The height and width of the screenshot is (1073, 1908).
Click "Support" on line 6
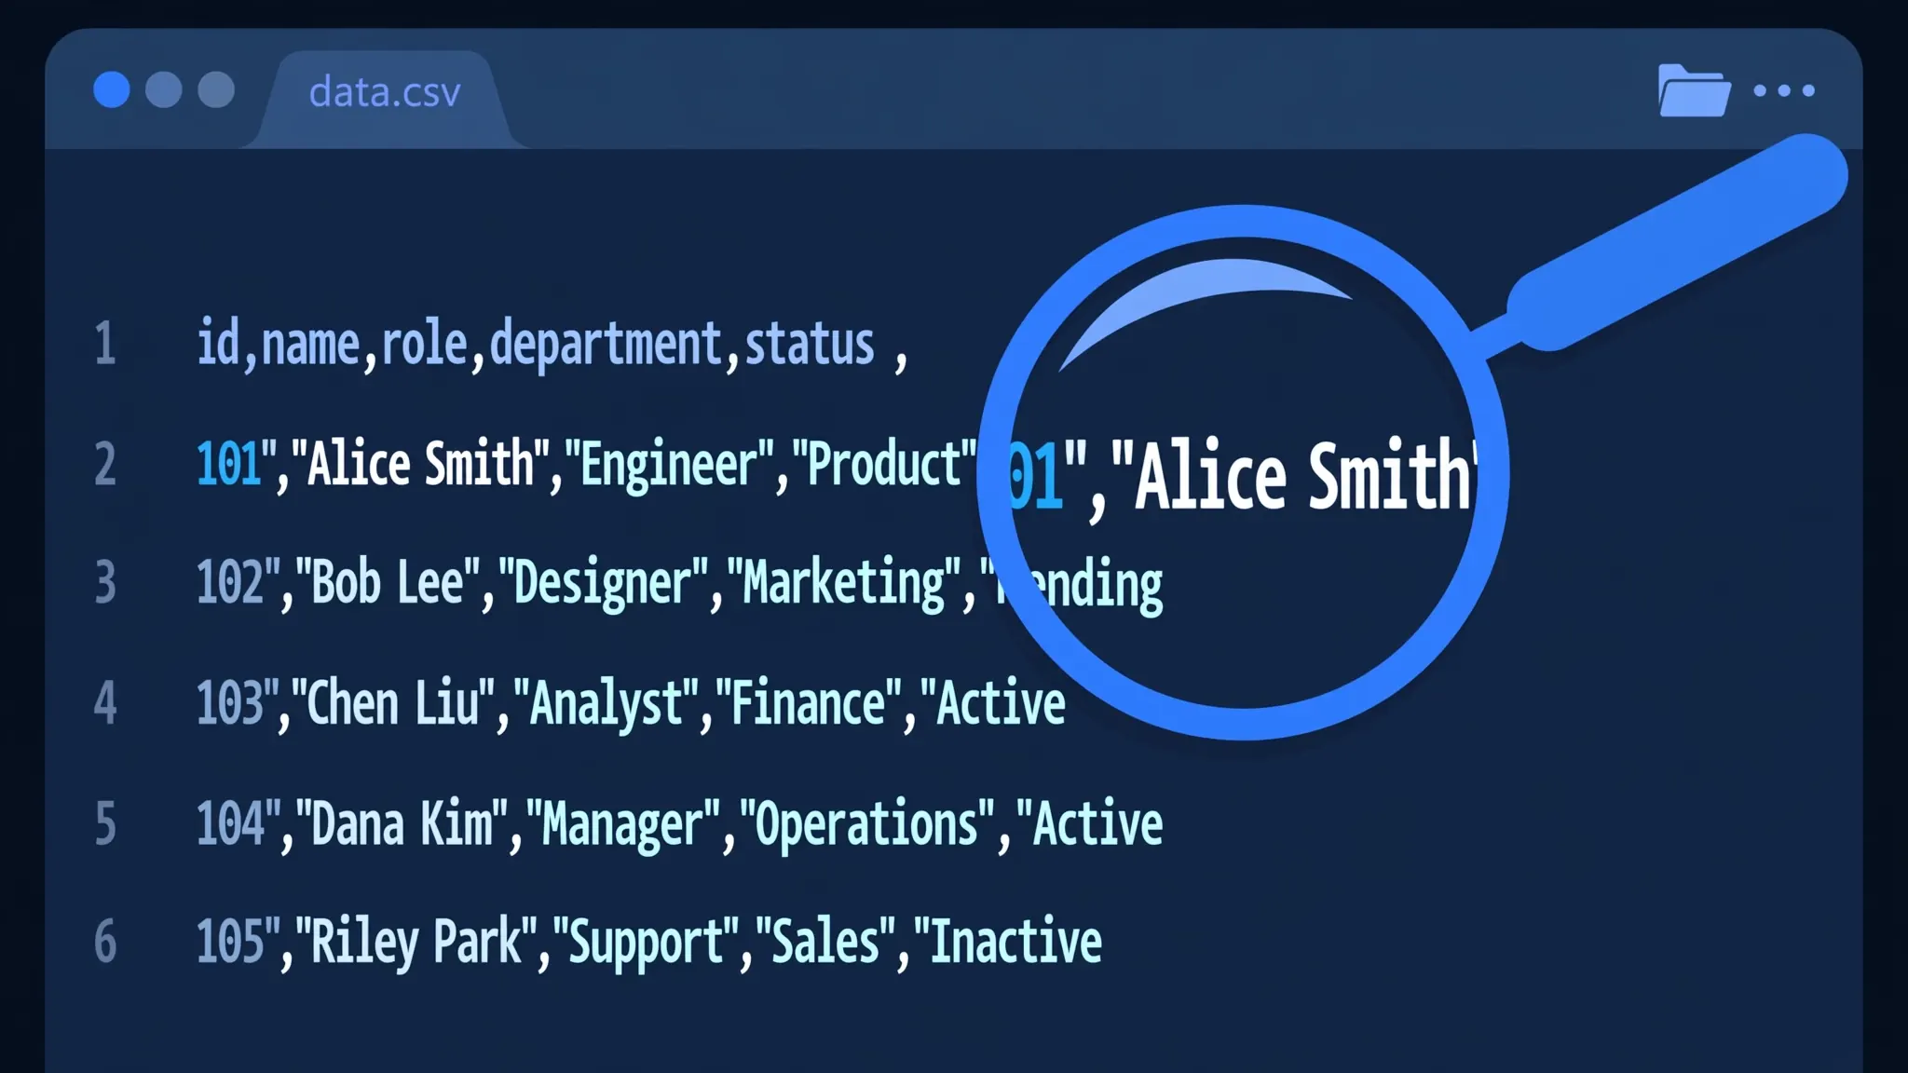(x=646, y=943)
